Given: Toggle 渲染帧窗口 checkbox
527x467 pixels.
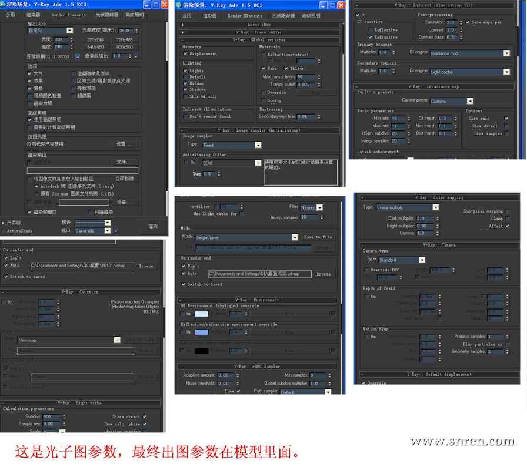Looking at the screenshot, I should pyautogui.click(x=29, y=212).
